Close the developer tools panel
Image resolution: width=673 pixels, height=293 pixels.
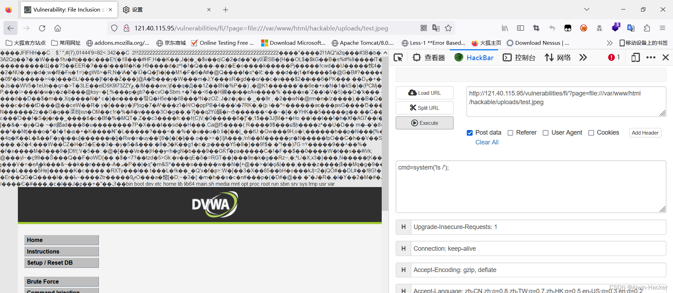[666, 57]
